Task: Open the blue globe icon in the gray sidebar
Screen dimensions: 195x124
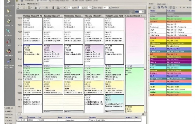Action: (9, 61)
